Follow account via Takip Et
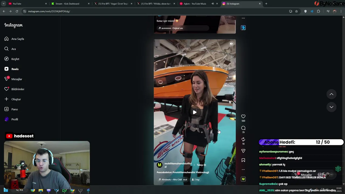The height and width of the screenshot is (194, 345). [x=201, y=165]
